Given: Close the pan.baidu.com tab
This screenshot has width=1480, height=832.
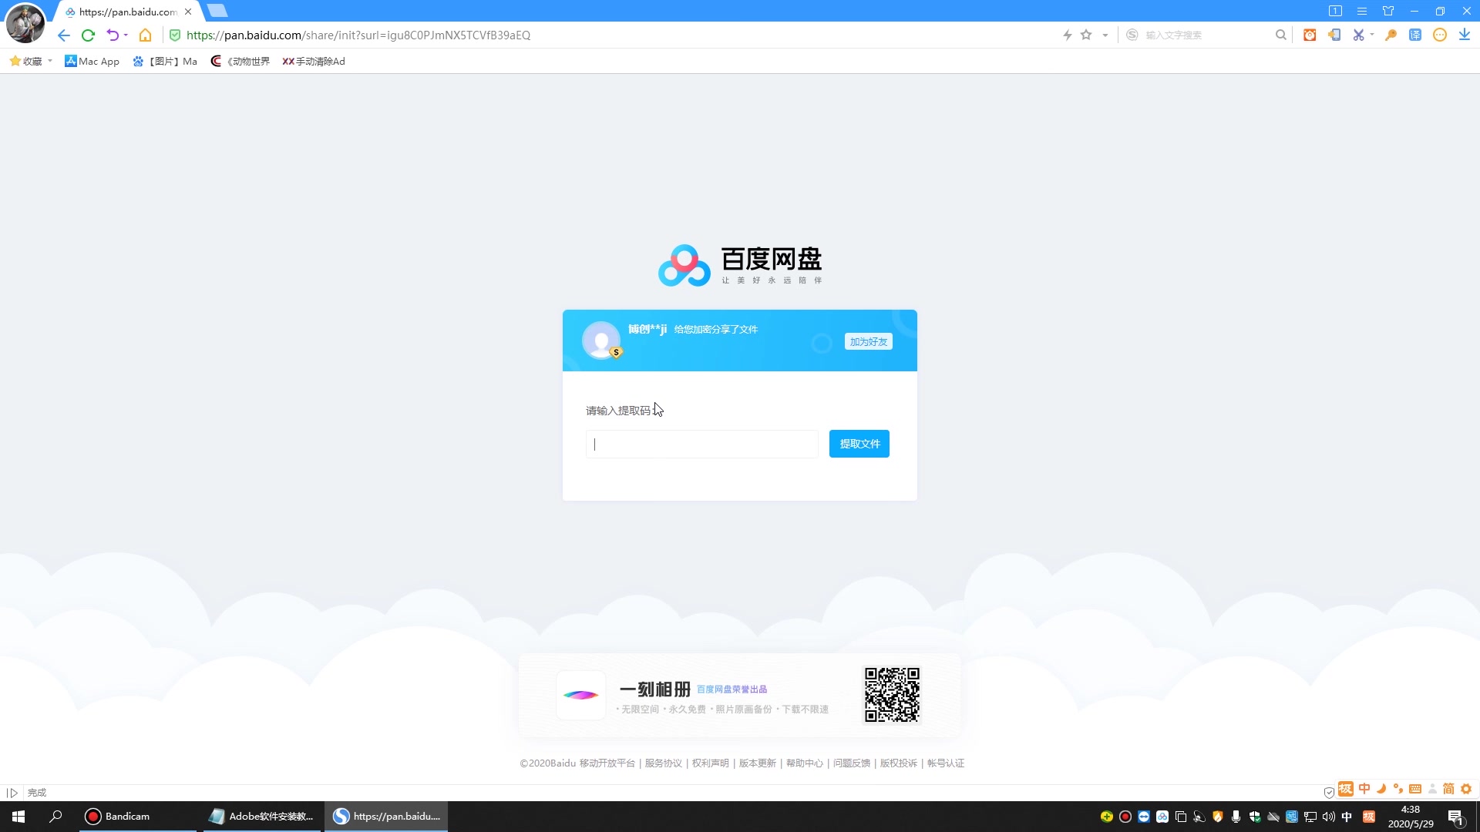Looking at the screenshot, I should [x=188, y=12].
